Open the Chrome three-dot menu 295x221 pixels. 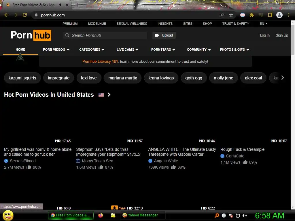coord(289,15)
